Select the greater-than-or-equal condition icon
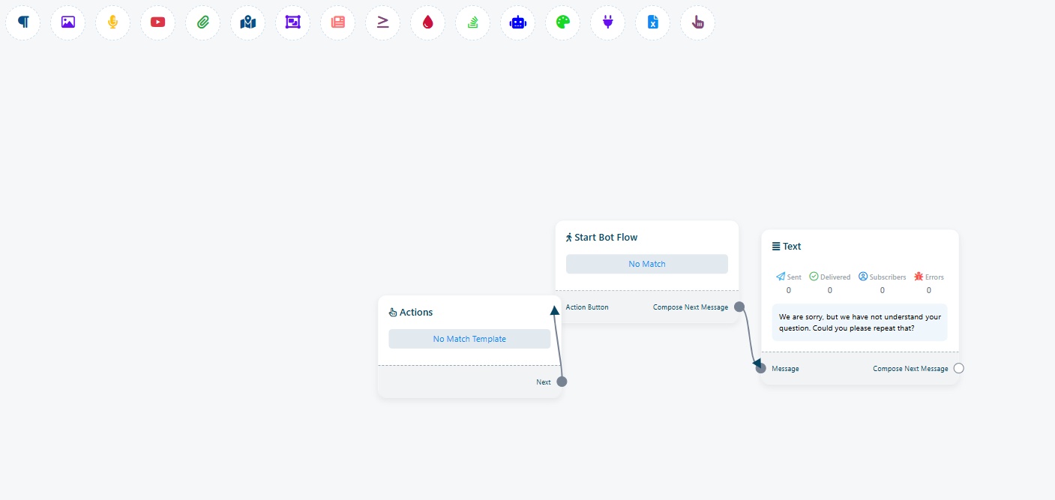Image resolution: width=1055 pixels, height=500 pixels. pyautogui.click(x=383, y=22)
